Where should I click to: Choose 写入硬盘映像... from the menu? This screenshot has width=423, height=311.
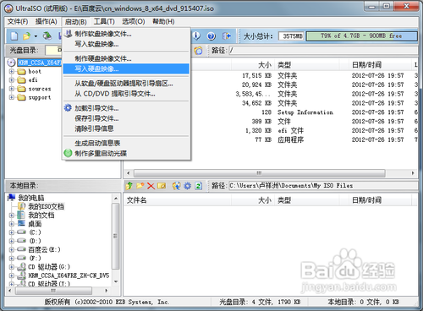(x=126, y=68)
